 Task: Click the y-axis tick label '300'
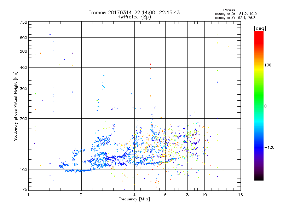(x=23, y=89)
